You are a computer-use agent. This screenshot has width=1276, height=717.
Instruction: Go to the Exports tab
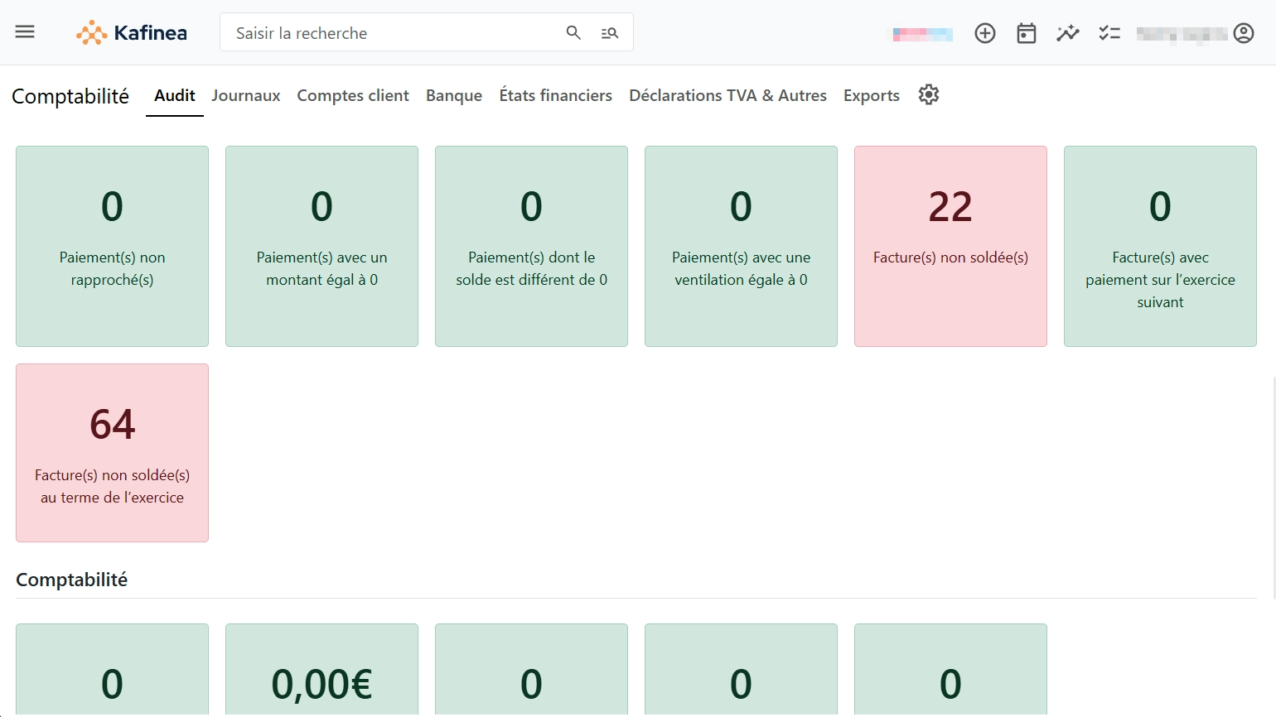tap(871, 94)
